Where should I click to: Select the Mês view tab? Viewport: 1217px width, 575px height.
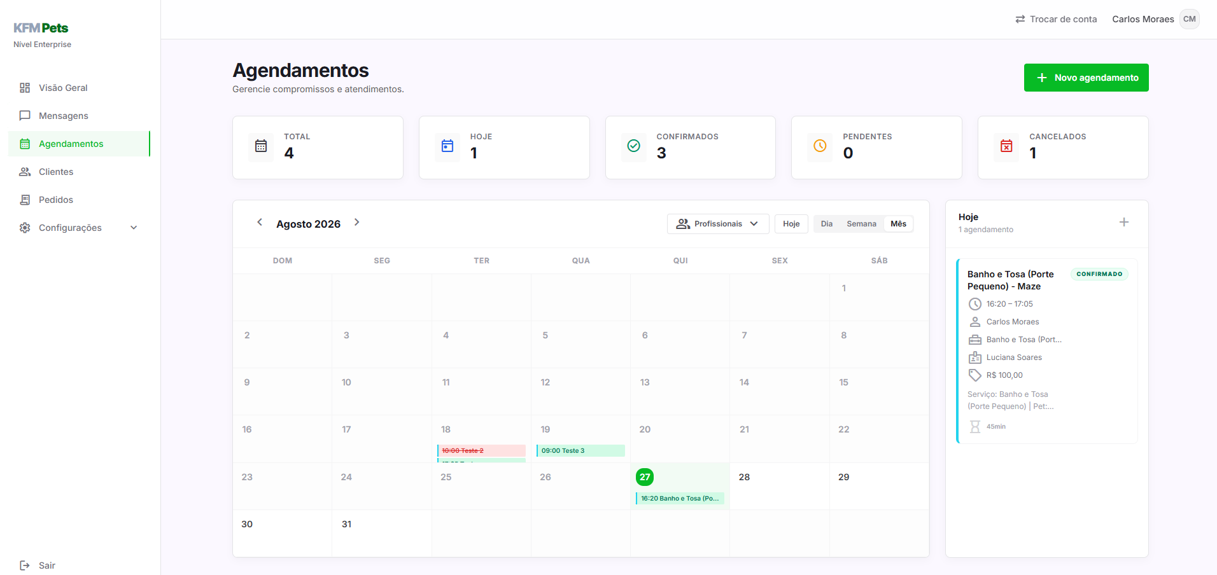coord(898,224)
